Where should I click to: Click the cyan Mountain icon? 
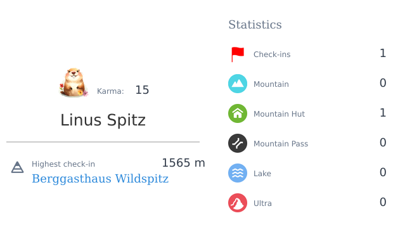238,84
